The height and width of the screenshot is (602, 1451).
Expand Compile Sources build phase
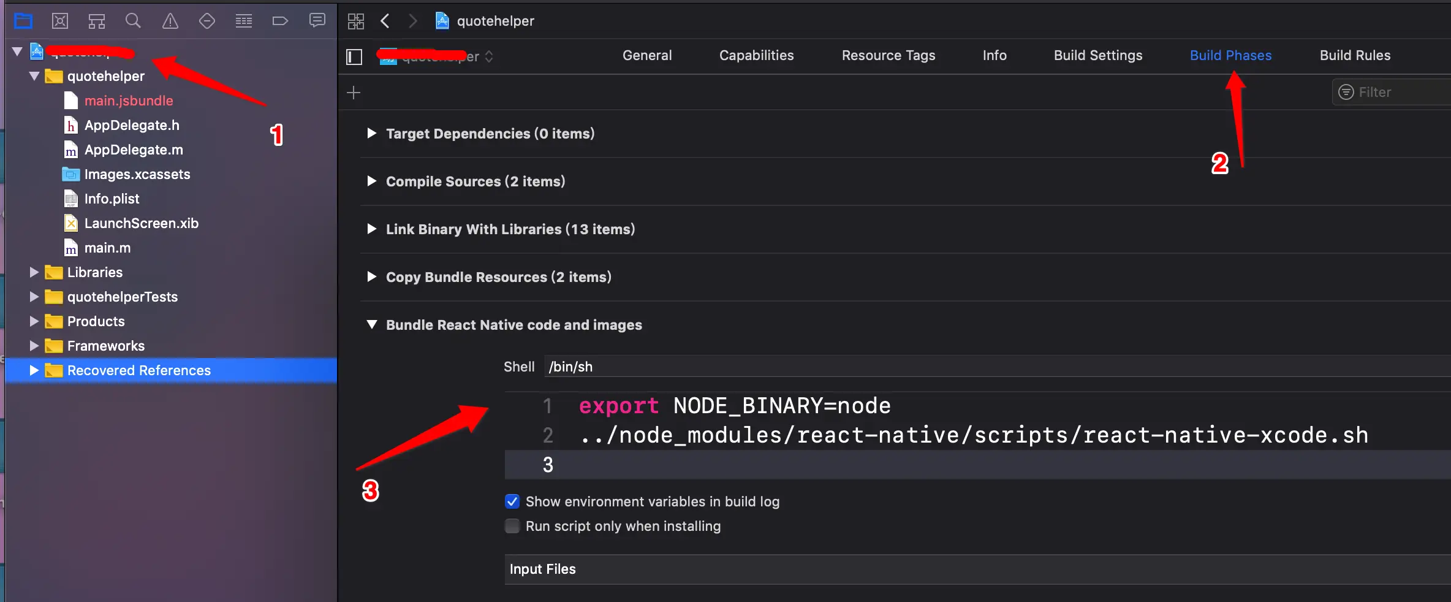coord(371,181)
